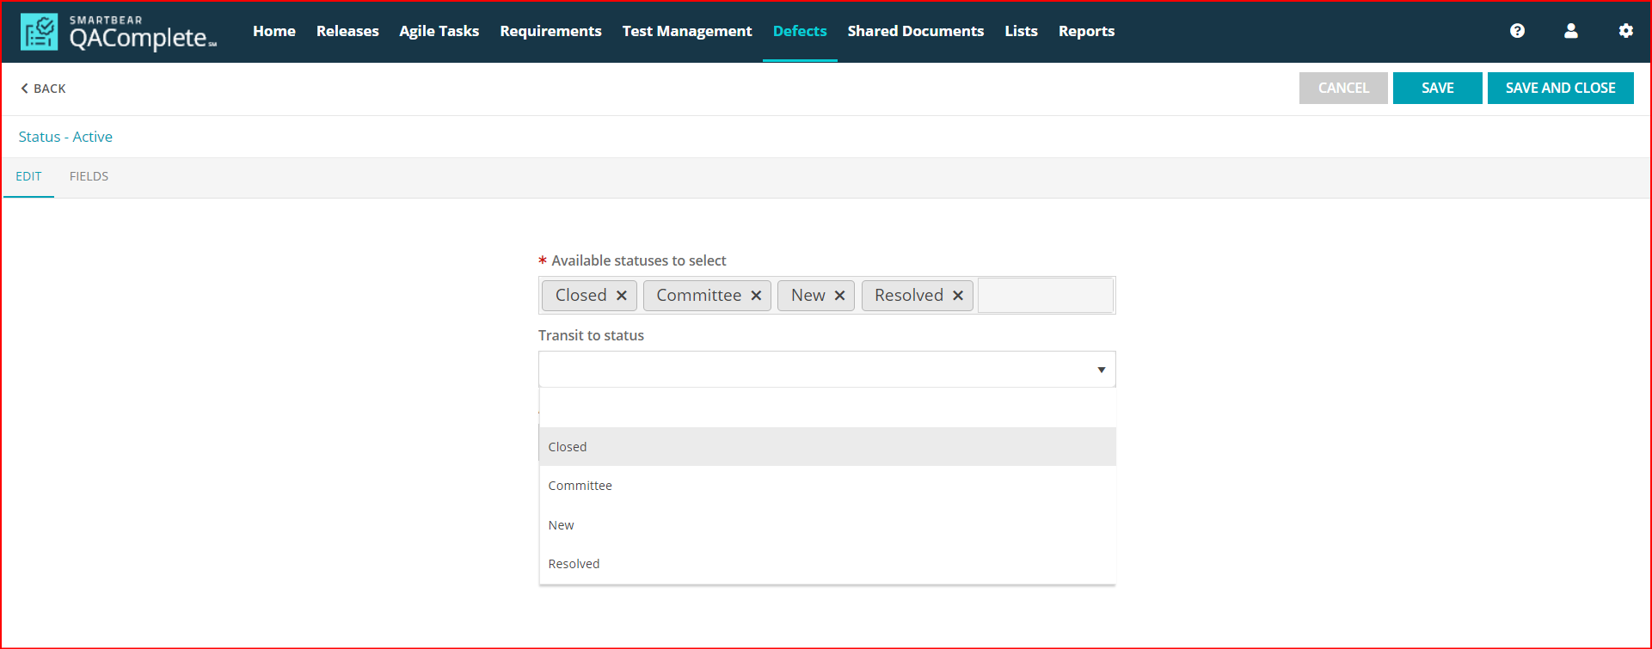Screen dimensions: 1652x649
Task: Go back using the Back link
Action: click(43, 89)
